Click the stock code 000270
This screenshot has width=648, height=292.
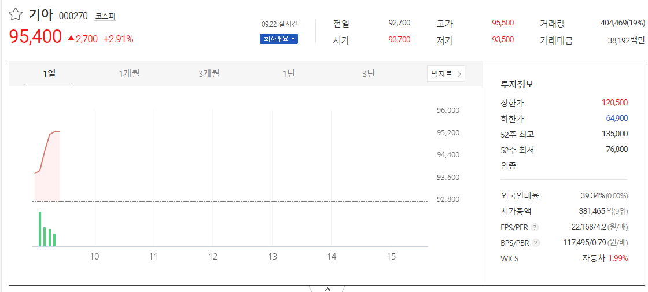pos(73,16)
